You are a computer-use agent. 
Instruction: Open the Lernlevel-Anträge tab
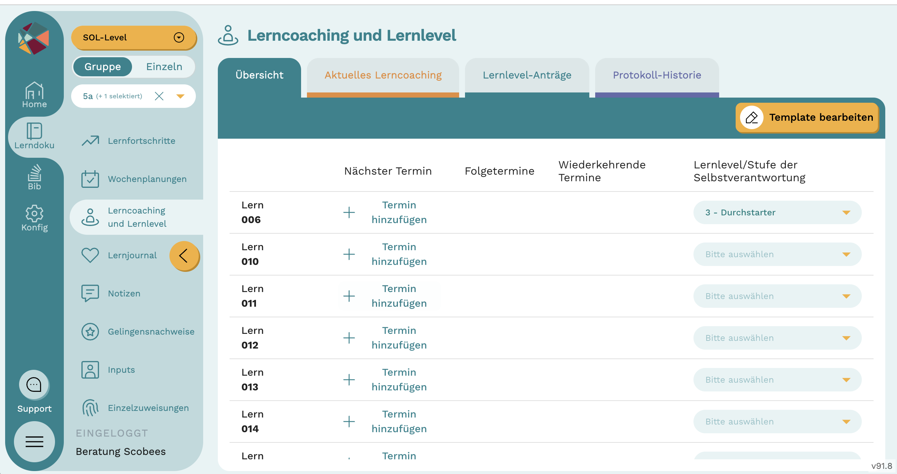tap(527, 78)
